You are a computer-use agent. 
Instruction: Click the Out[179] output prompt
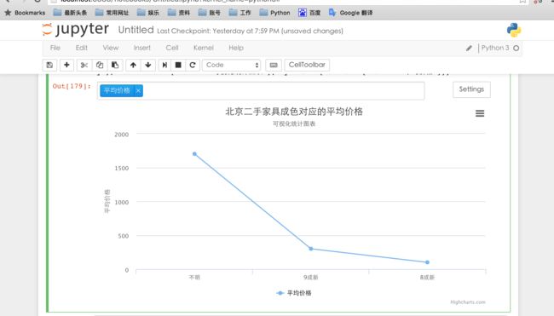click(x=72, y=86)
